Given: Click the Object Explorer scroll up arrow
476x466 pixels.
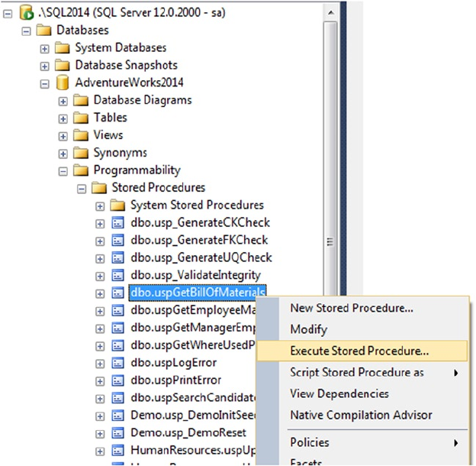Looking at the screenshot, I should 331,13.
